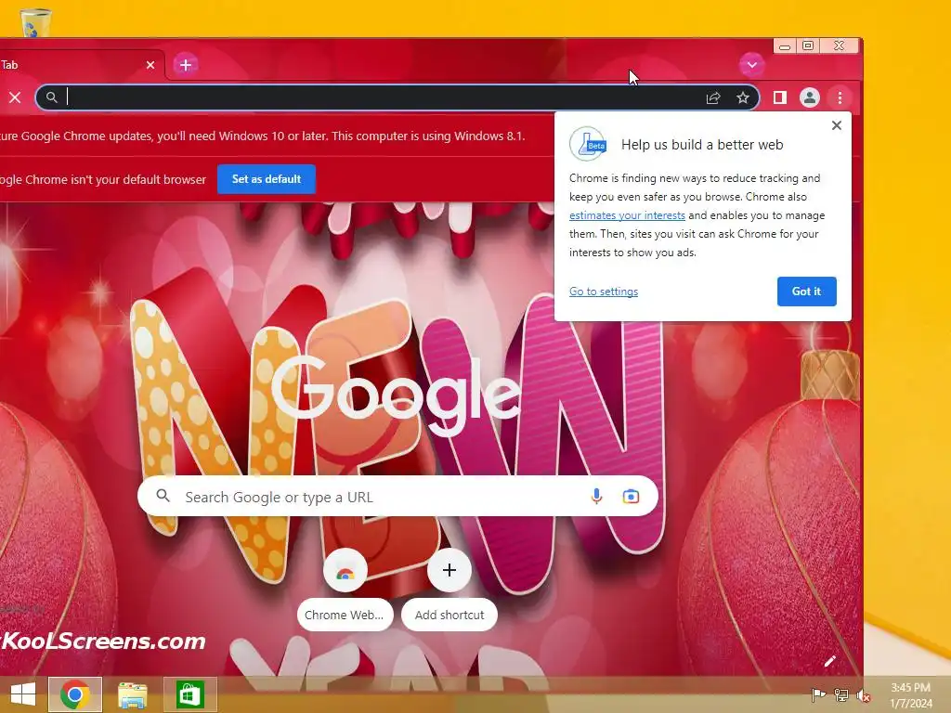Focus the address bar field

pos(397,97)
